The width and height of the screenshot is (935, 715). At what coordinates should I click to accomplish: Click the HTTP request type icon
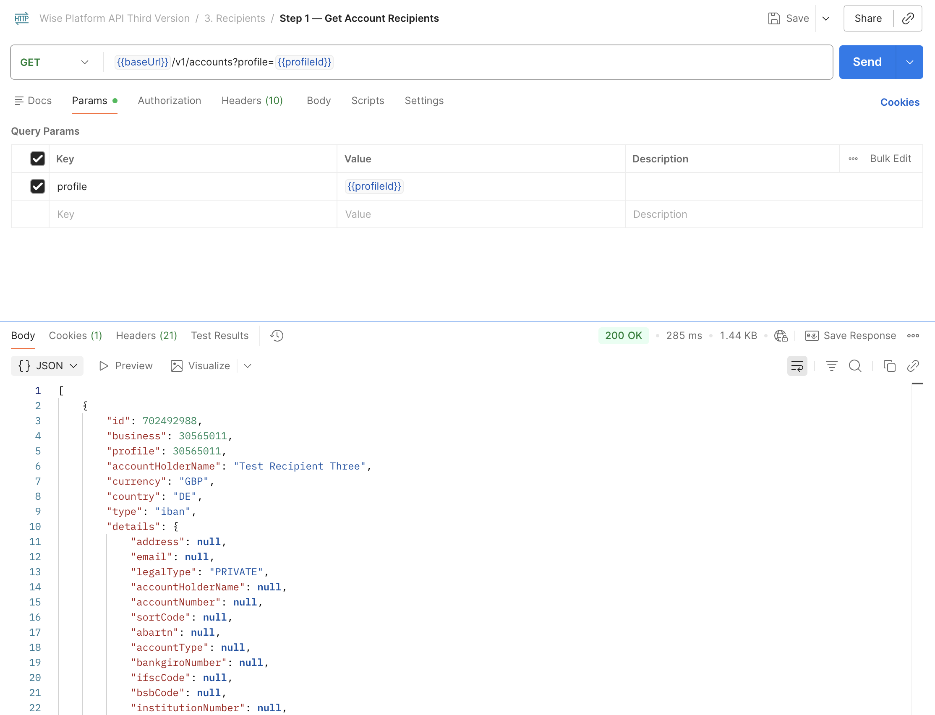[21, 18]
